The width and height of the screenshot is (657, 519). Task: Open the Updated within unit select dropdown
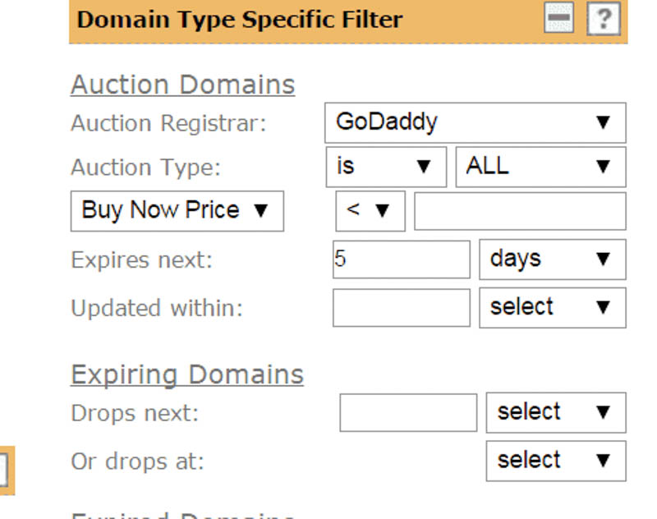552,307
